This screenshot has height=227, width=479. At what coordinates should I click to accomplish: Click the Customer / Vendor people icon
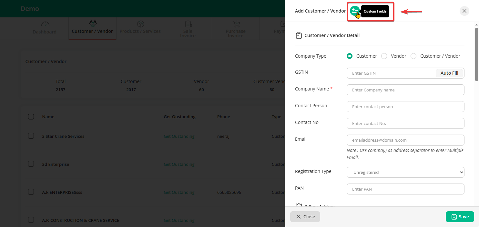[93, 23]
